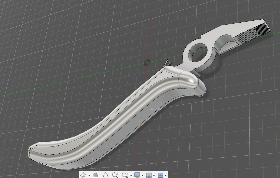Click the Look At icon
The width and height of the screenshot is (280, 178).
[x=96, y=175]
